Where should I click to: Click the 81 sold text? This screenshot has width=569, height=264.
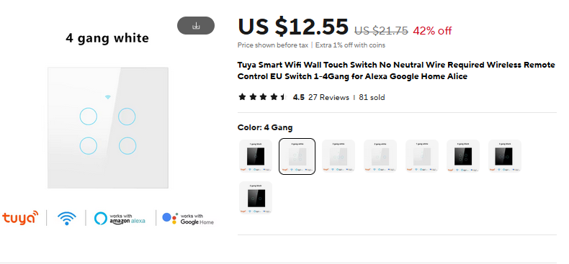[x=372, y=98]
